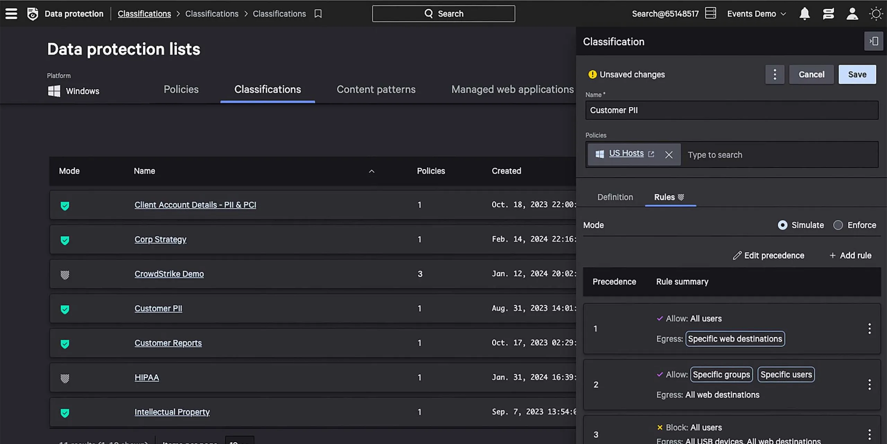
Task: Open the Definition tab in the panel
Action: (x=615, y=197)
